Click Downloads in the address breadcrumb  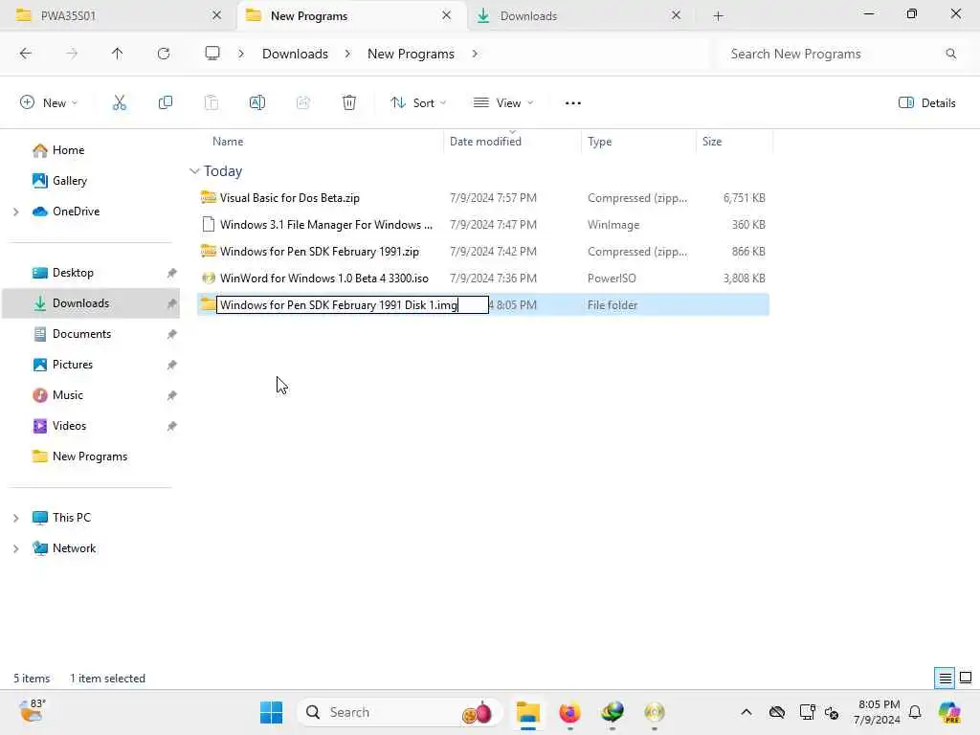(295, 54)
